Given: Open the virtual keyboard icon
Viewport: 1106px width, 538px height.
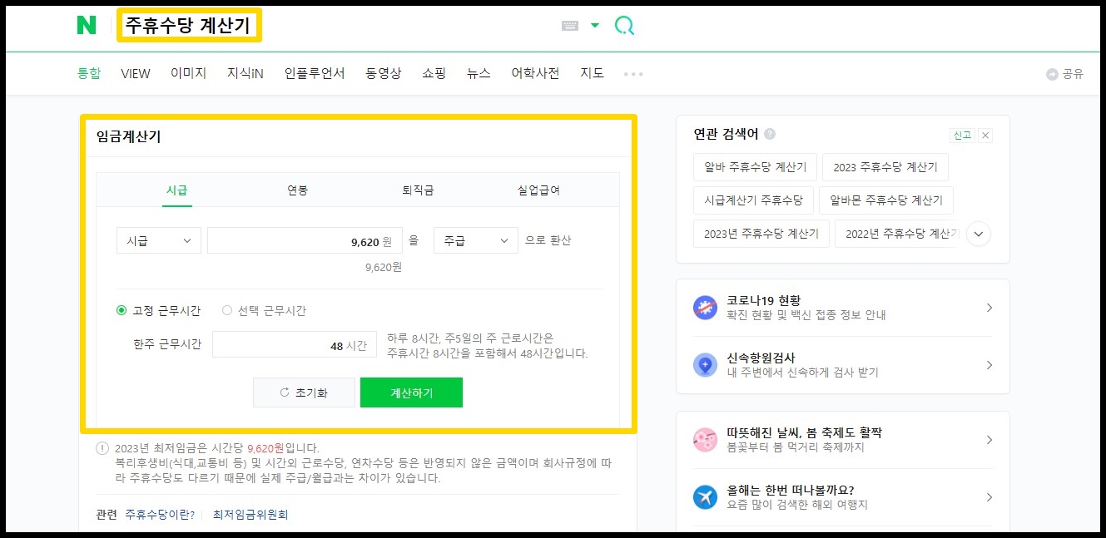Looking at the screenshot, I should (x=570, y=26).
